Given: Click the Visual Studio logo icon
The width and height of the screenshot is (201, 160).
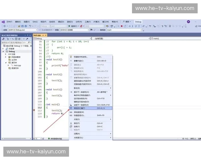Looking at the screenshot, I should coord(3,22).
